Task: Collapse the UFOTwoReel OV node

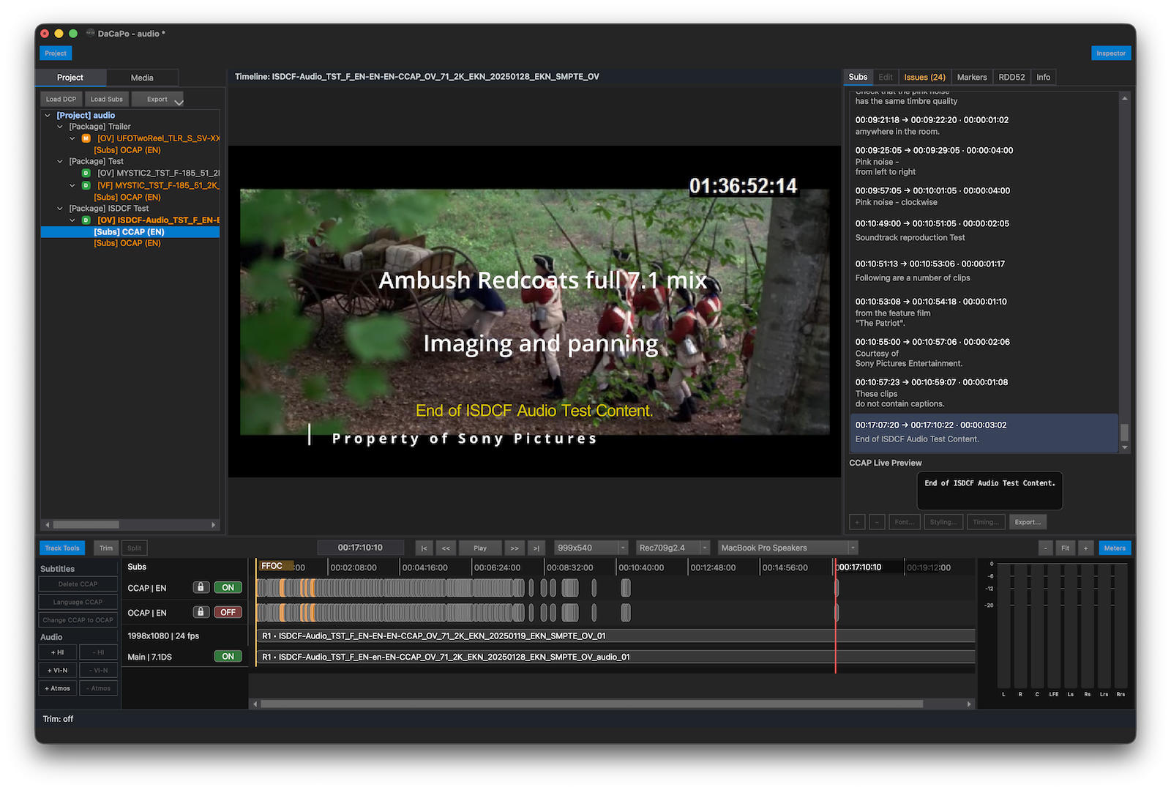Action: 72,138
